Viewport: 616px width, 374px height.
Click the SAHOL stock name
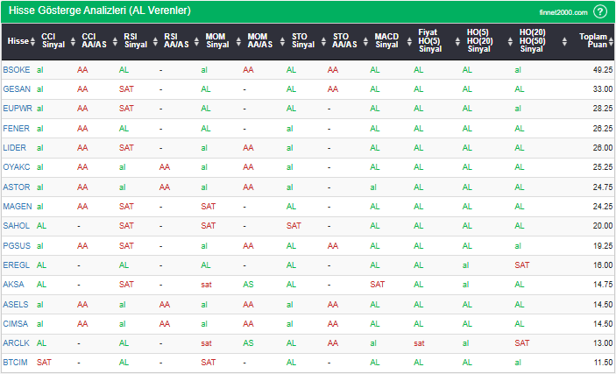(x=16, y=226)
